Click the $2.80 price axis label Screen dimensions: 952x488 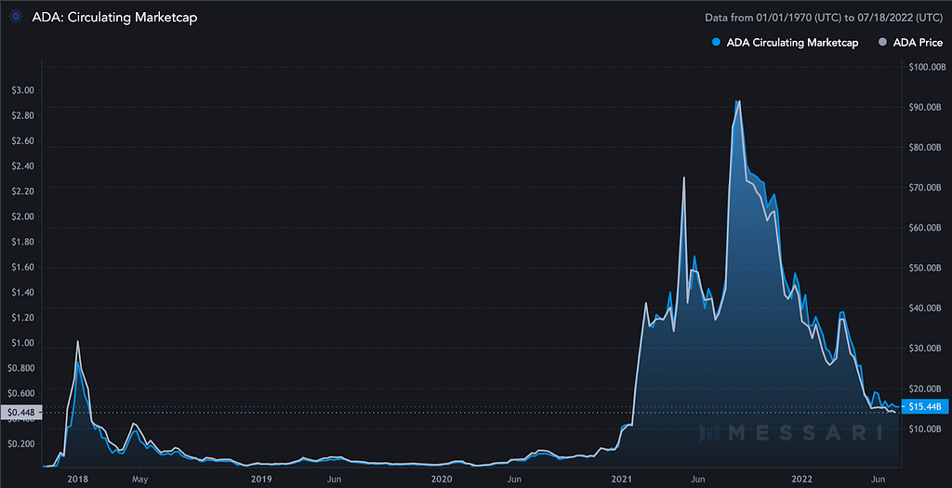tap(23, 115)
